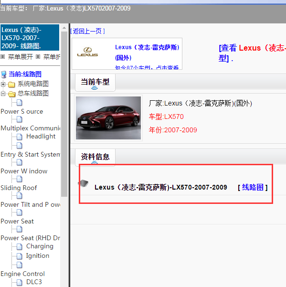Open the Sliding Roof diagram entry
Viewport: 286px width, 287px height.
click(19, 188)
